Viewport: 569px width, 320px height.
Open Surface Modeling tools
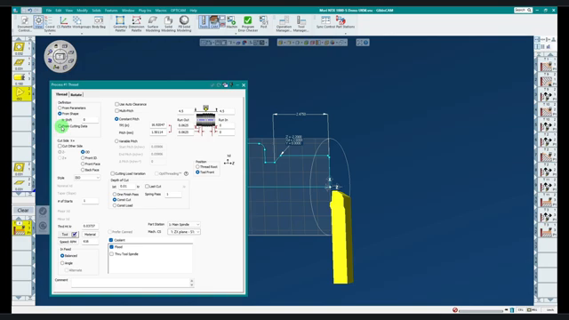pos(153,24)
